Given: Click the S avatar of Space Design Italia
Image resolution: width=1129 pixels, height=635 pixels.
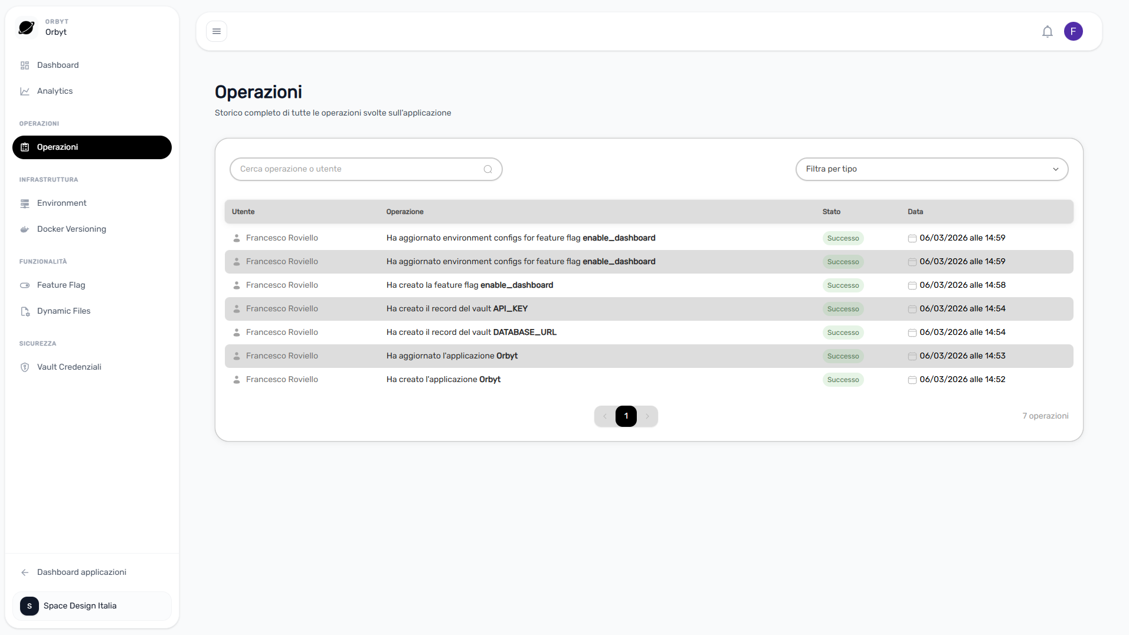Looking at the screenshot, I should coord(30,606).
